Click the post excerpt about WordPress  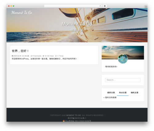[x=44, y=59]
